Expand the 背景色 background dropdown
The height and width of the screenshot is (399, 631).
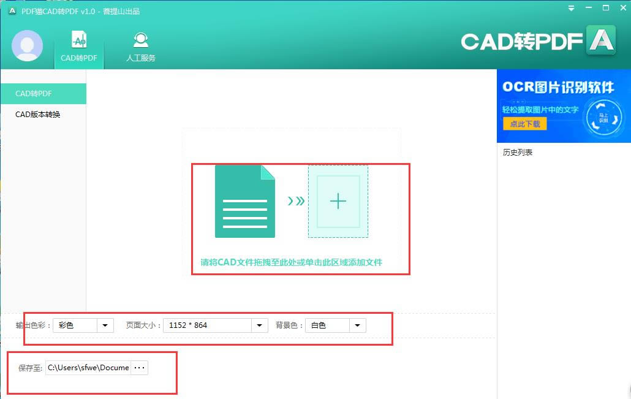point(357,325)
